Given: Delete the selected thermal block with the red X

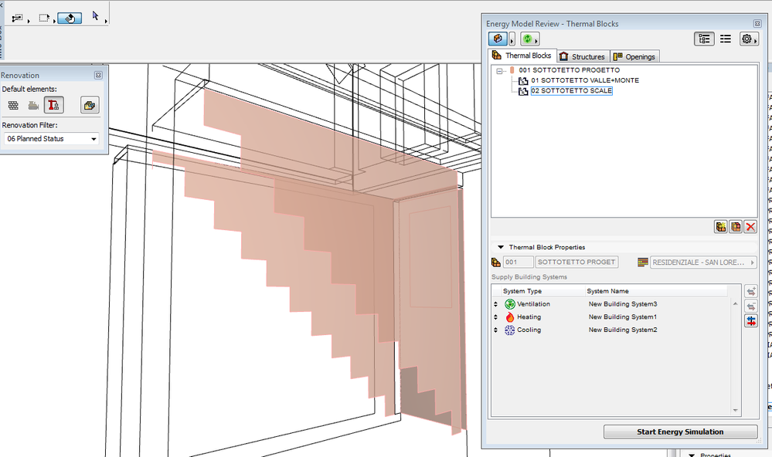Looking at the screenshot, I should 750,227.
